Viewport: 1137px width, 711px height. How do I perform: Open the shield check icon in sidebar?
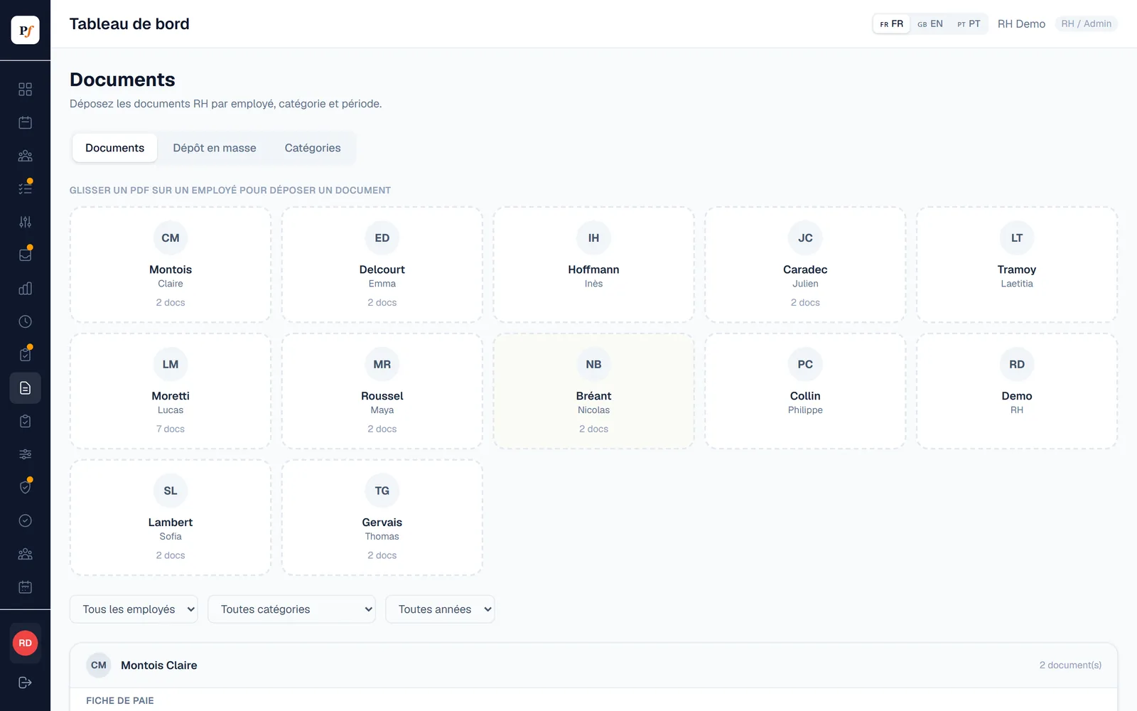[25, 488]
